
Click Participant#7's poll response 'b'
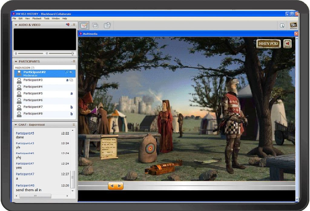(71, 107)
